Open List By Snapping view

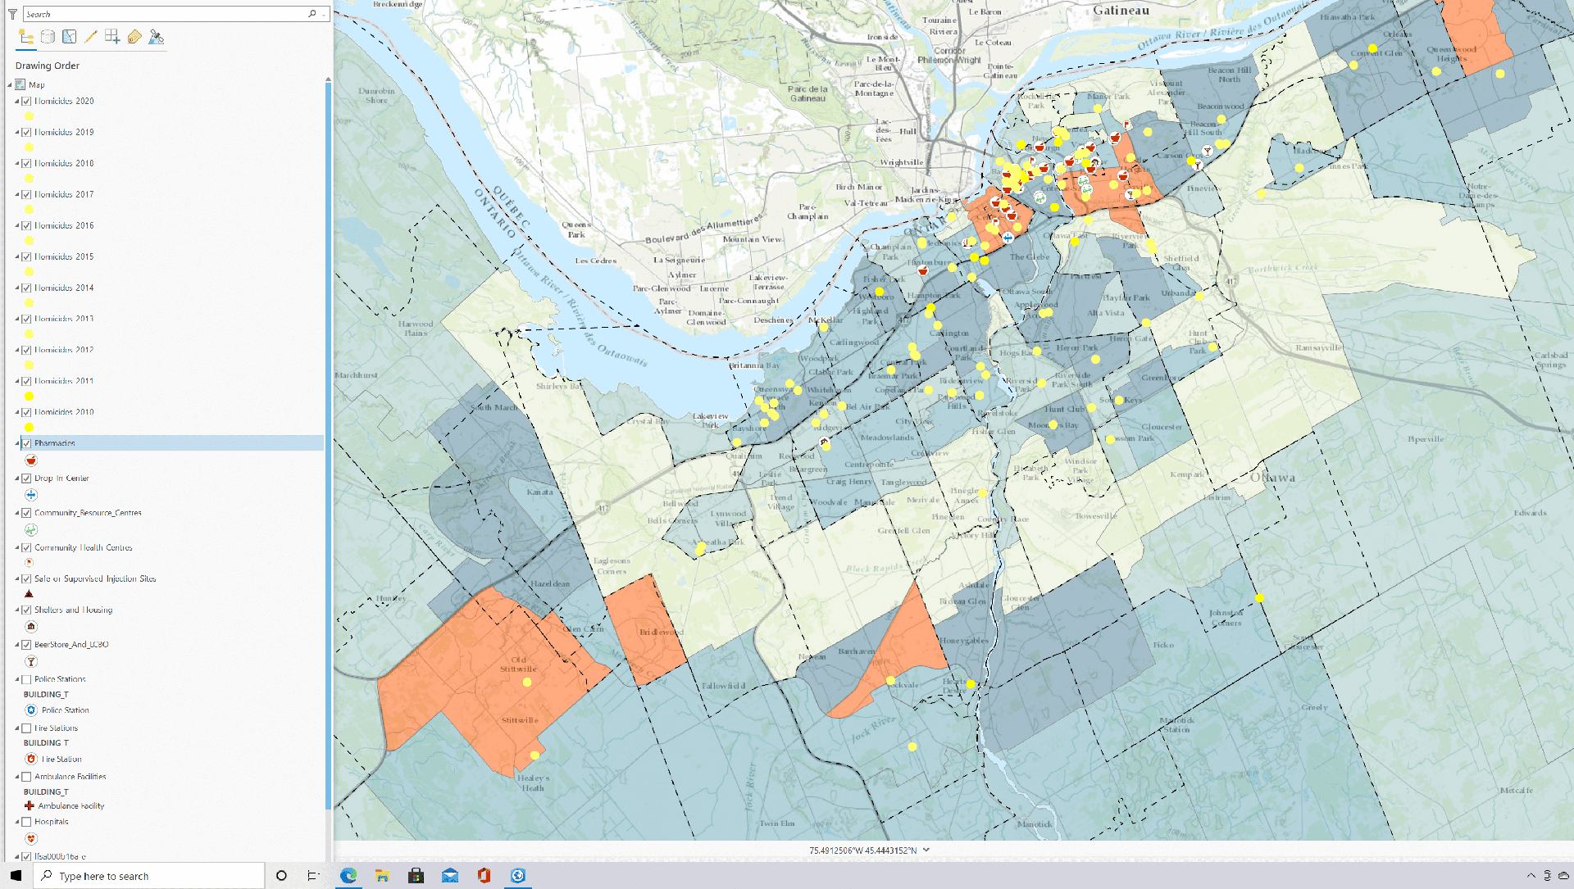click(112, 37)
